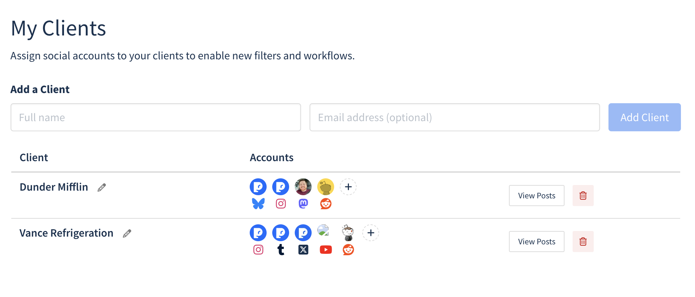Select Vance Refrigeration's X account avatar
This screenshot has width=695, height=297.
pos(303,233)
